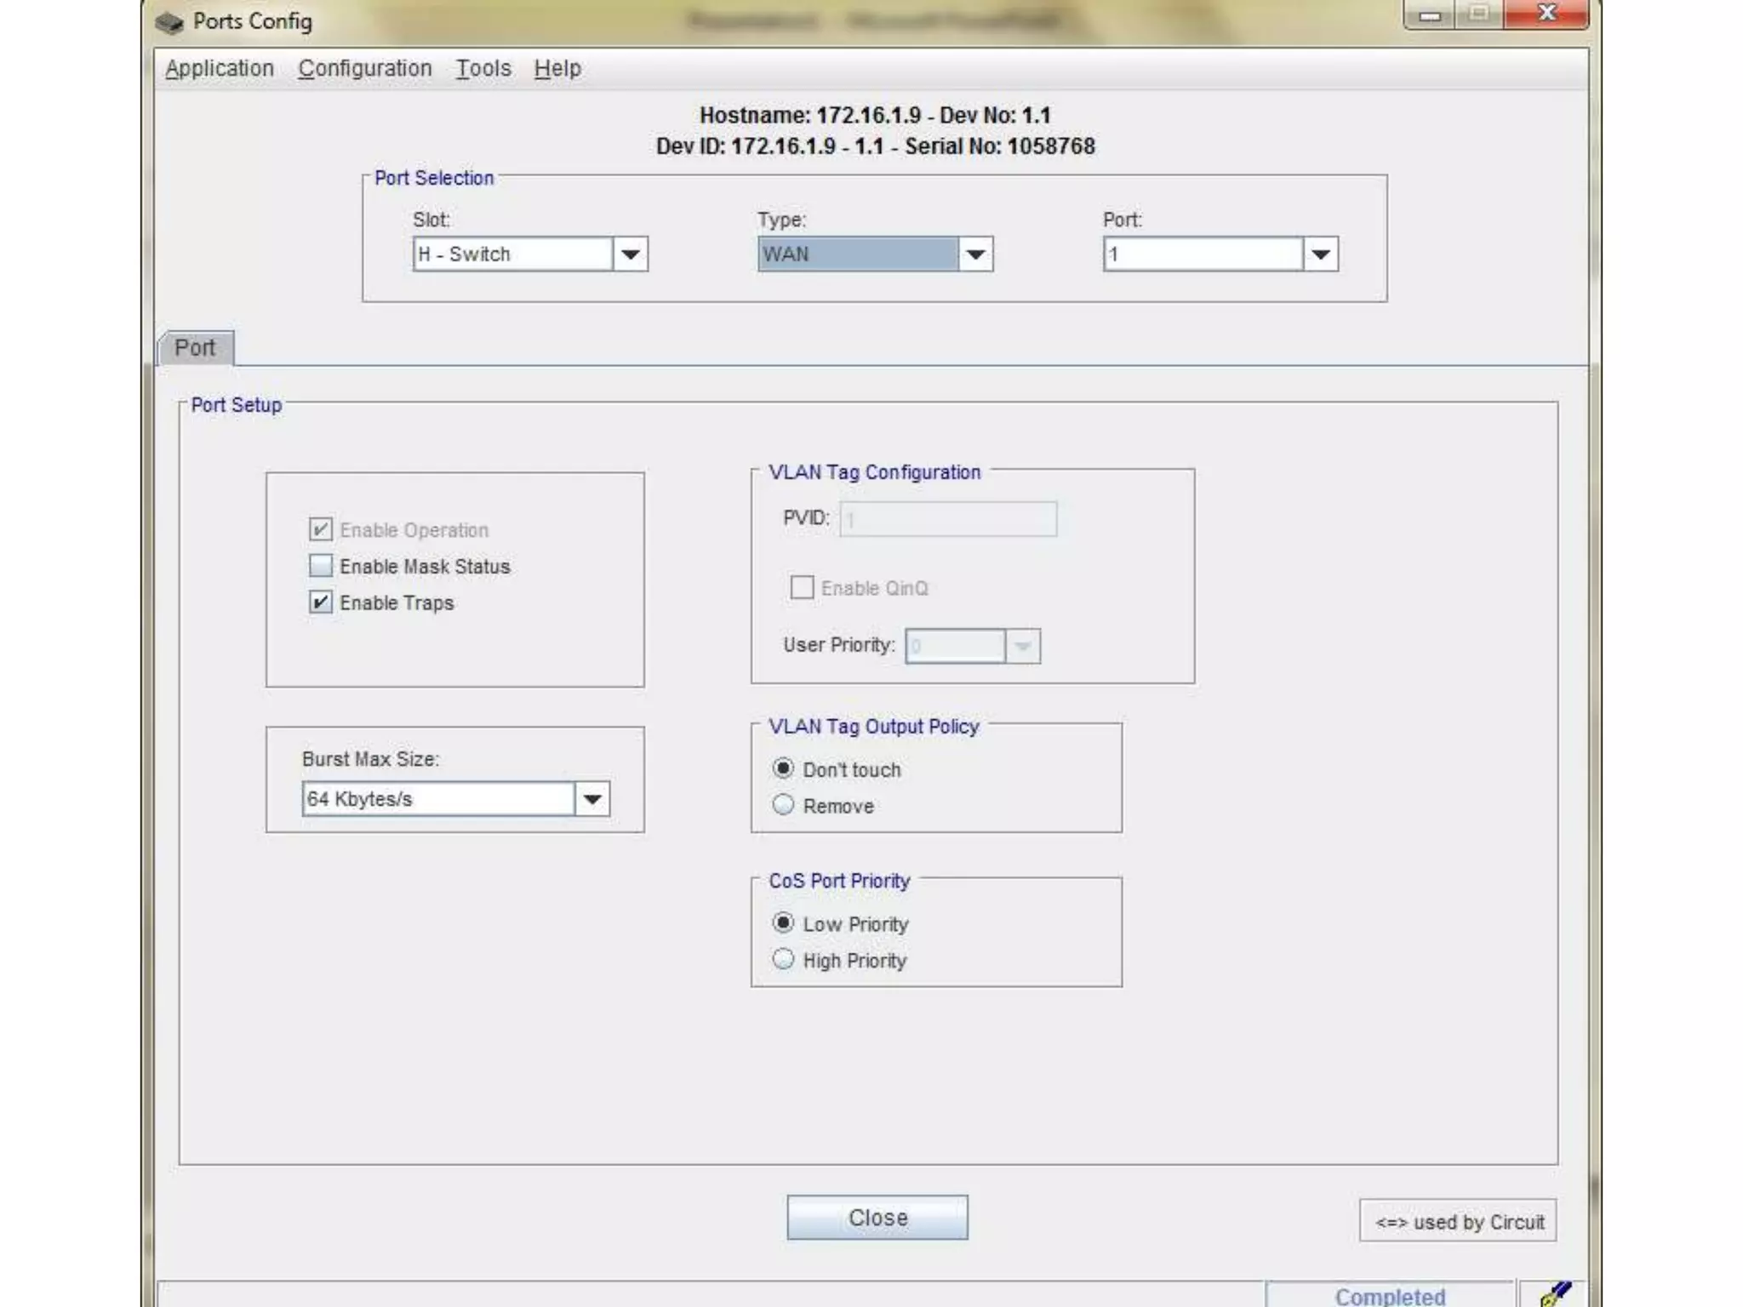The height and width of the screenshot is (1307, 1743).
Task: Open the Slot dropdown showing H - Switch
Action: point(630,254)
